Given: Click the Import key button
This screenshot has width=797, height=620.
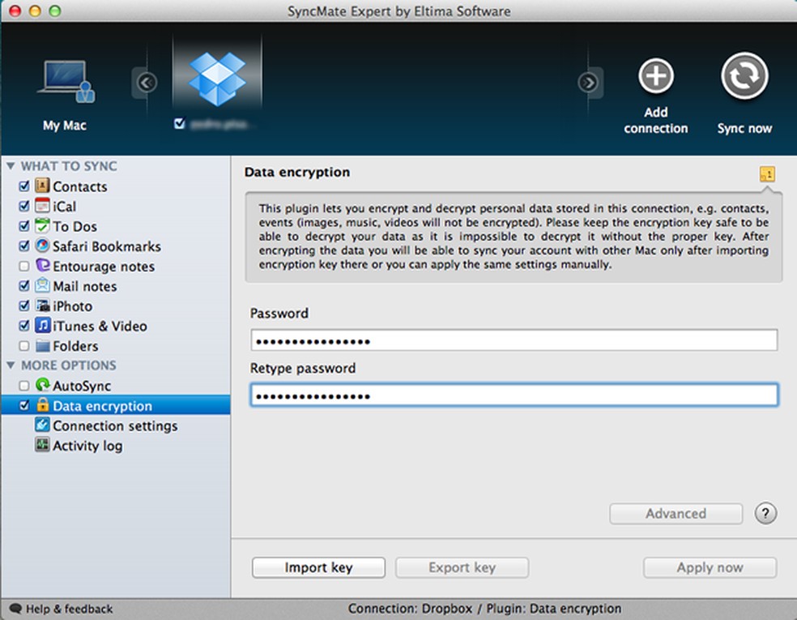Looking at the screenshot, I should (x=318, y=567).
